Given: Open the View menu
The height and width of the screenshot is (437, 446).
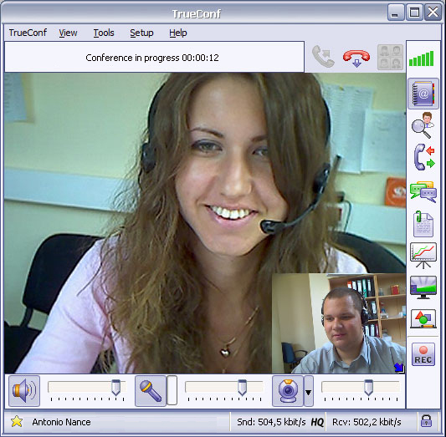Looking at the screenshot, I should [68, 33].
